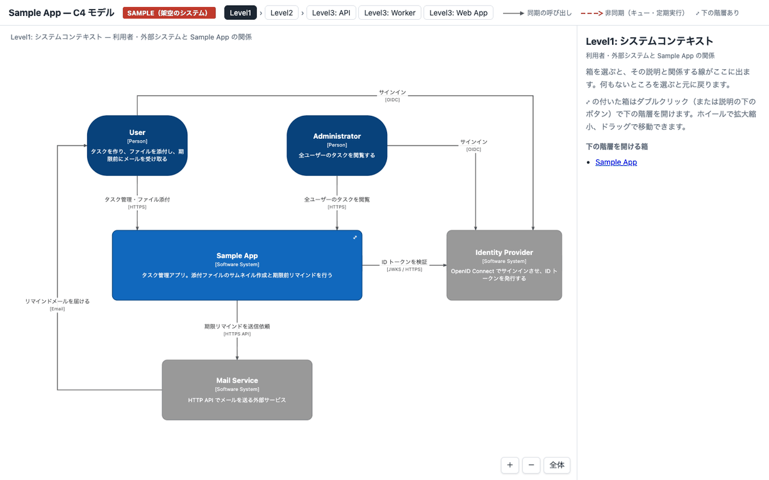
Task: Click the 下の階層を開ける箱 heading
Action: coord(617,147)
